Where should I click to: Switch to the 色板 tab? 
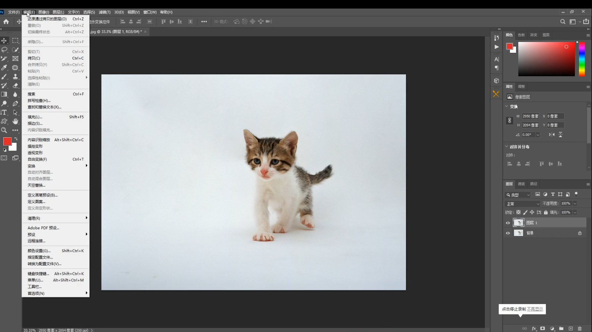point(521,35)
